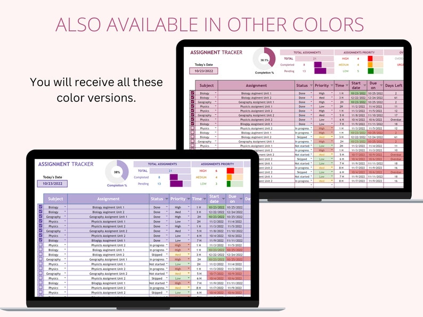This screenshot has height=317, width=423.
Task: Open the Status column filter in the purple tracker
Action: (x=167, y=199)
